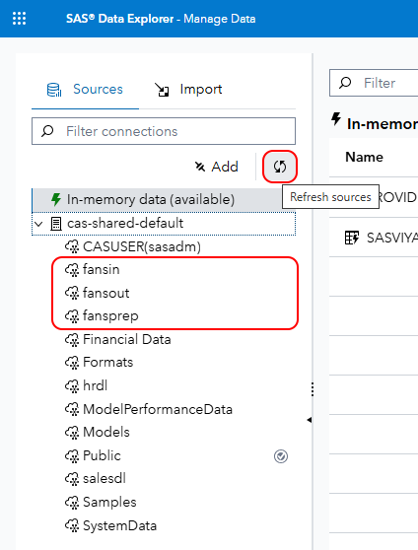Click the cloud icon next to Samples

(72, 503)
